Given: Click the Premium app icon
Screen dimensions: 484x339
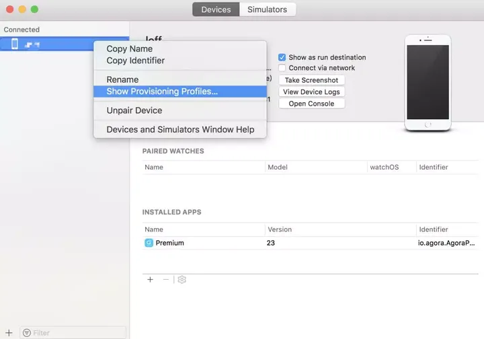Looking at the screenshot, I should tap(149, 243).
